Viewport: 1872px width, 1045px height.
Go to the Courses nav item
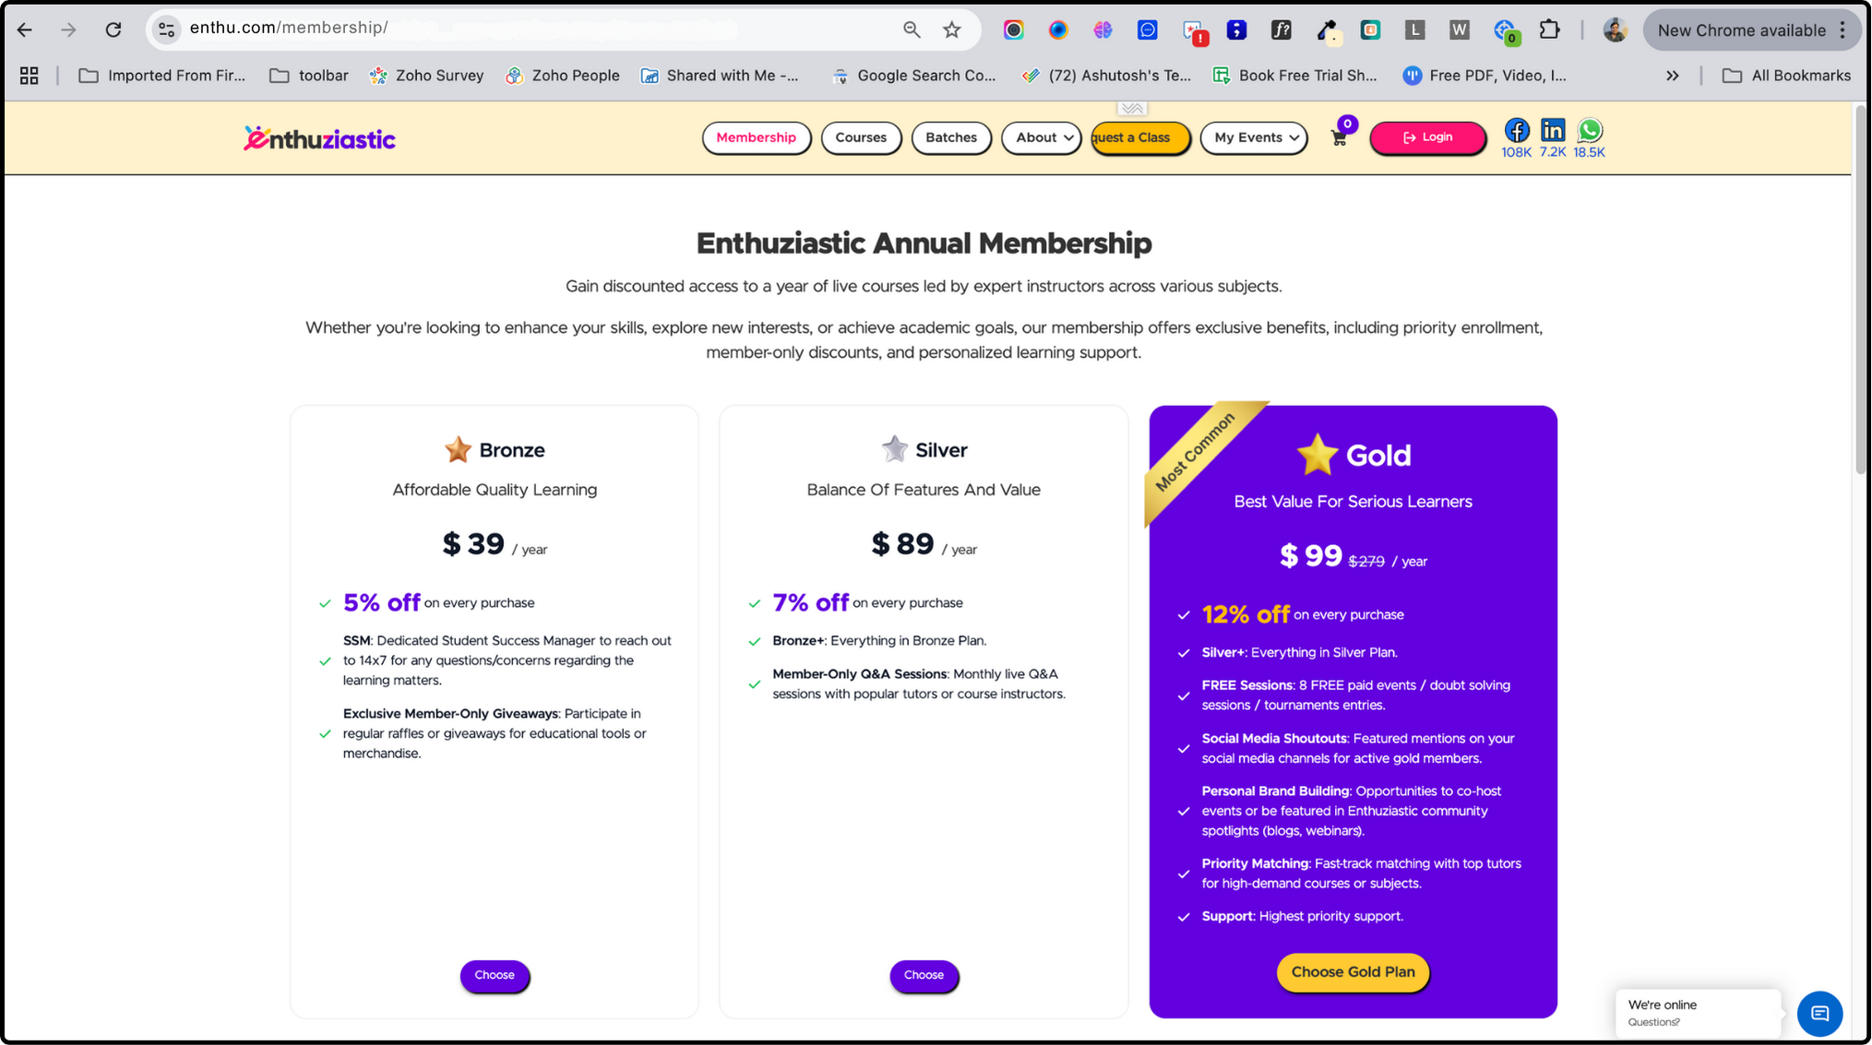click(860, 137)
